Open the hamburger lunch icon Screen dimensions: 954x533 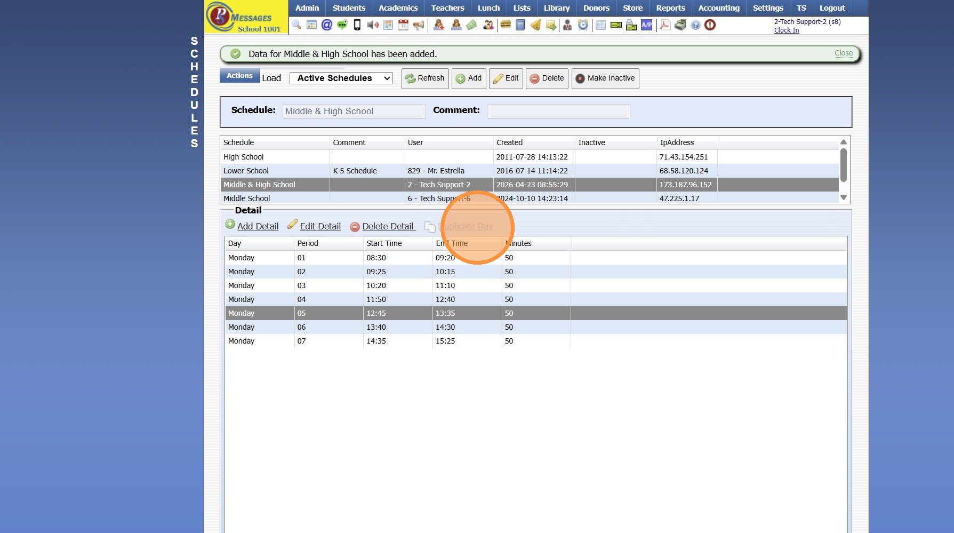(x=505, y=25)
